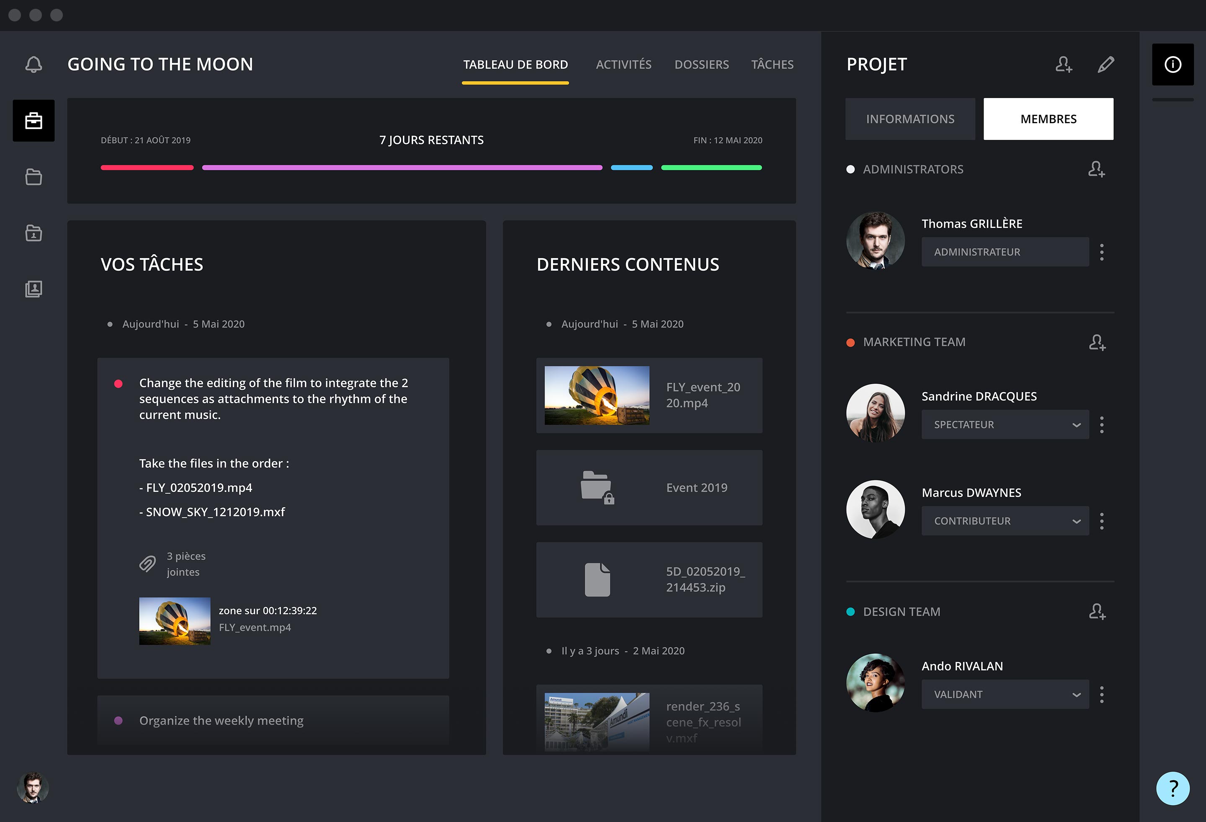
Task: Open the FLY_event_2020.mp4 content card
Action: coord(649,395)
